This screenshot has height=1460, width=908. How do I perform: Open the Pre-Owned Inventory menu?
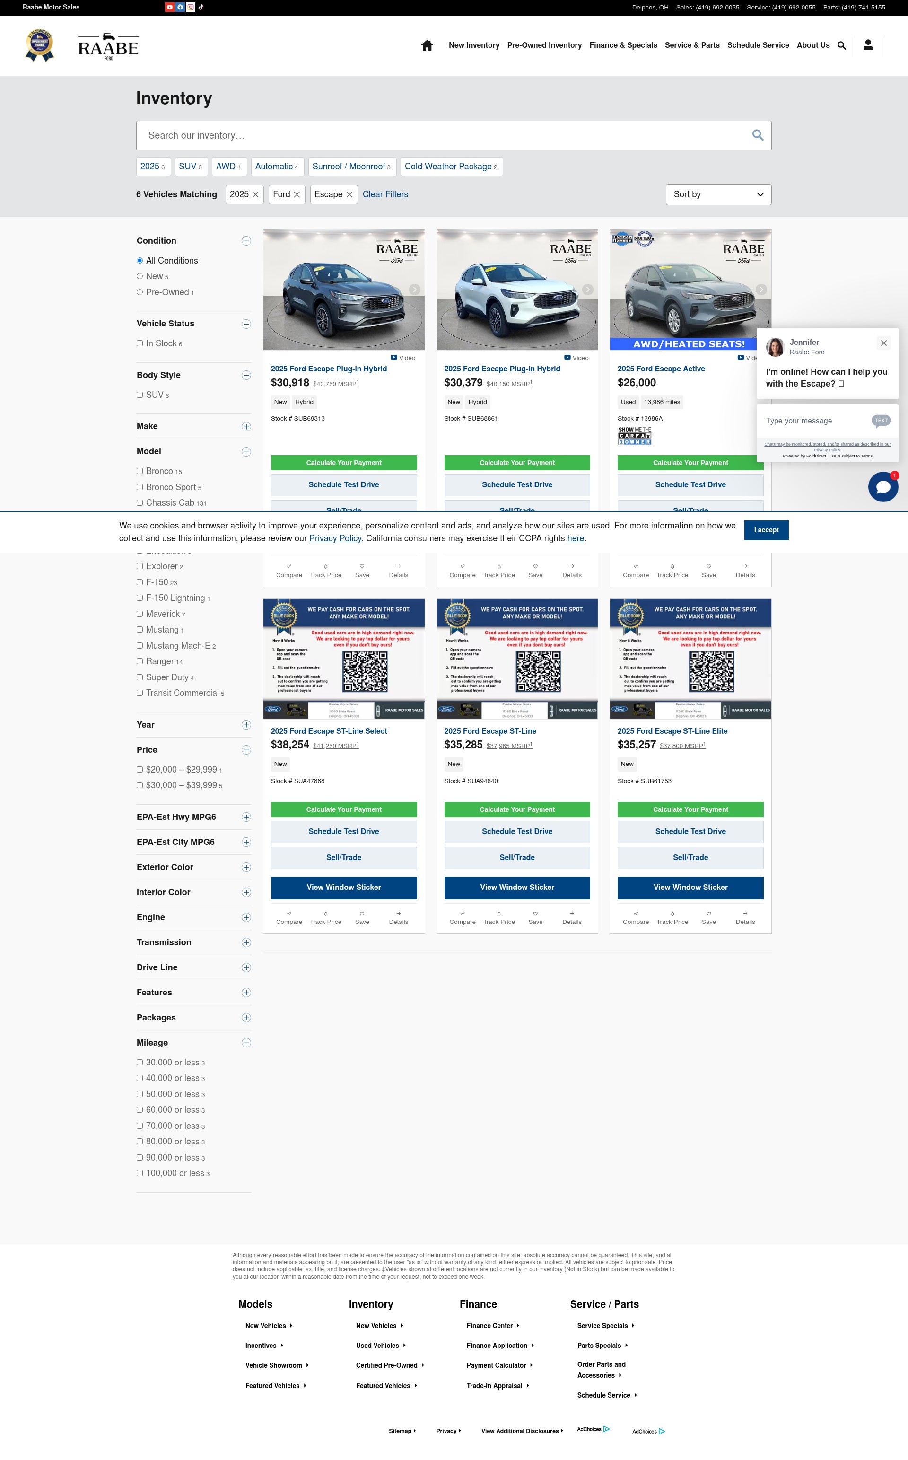coord(544,45)
